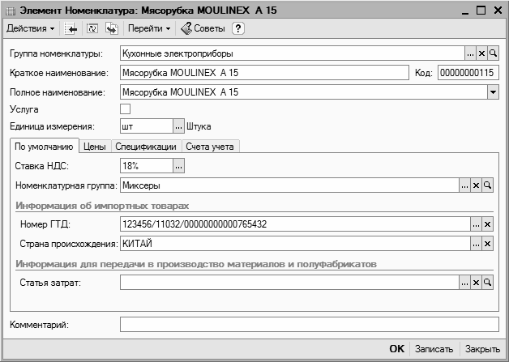Clear the Статья затрат field with X
The width and height of the screenshot is (509, 362).
pyautogui.click(x=476, y=283)
